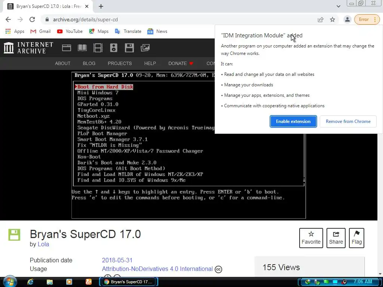Click the forward navigation arrow

[x=20, y=19]
